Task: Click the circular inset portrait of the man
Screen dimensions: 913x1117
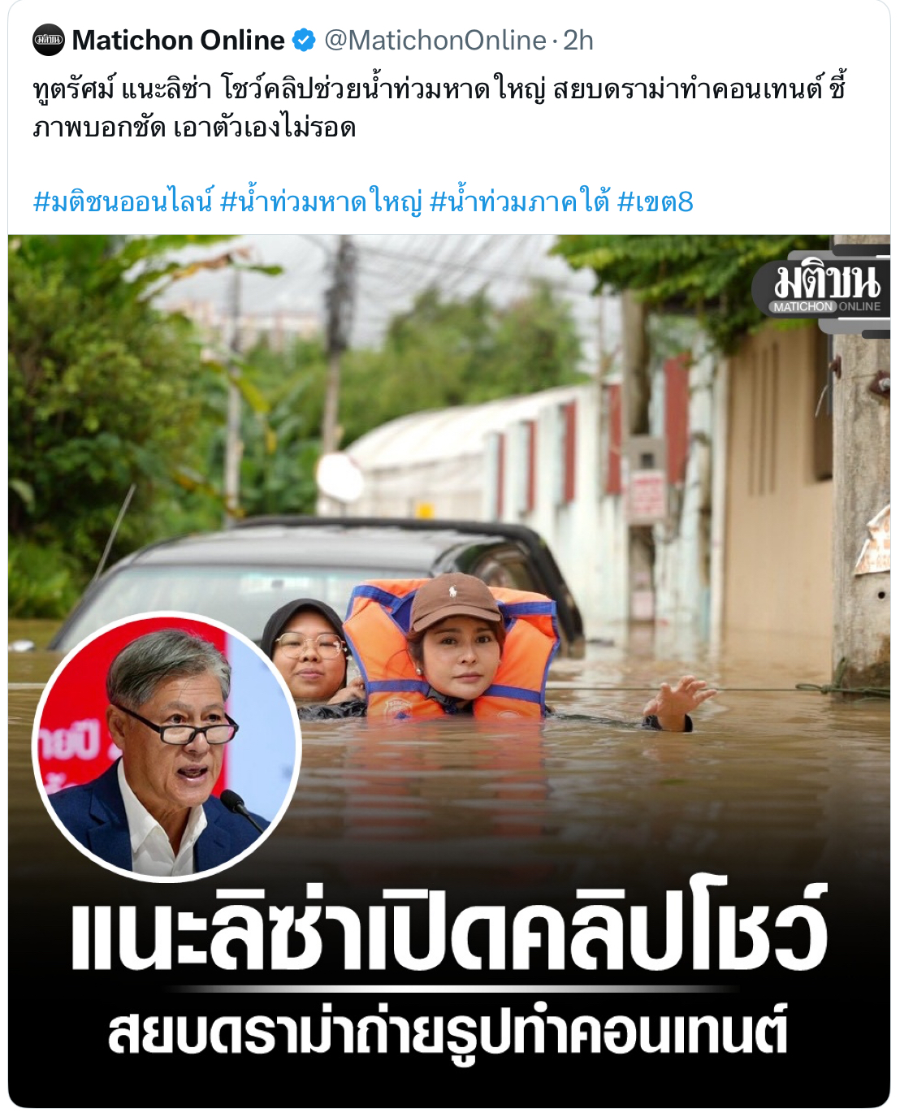Action: 167,746
